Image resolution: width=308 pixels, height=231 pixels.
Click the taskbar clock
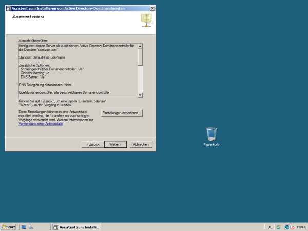click(x=301, y=227)
